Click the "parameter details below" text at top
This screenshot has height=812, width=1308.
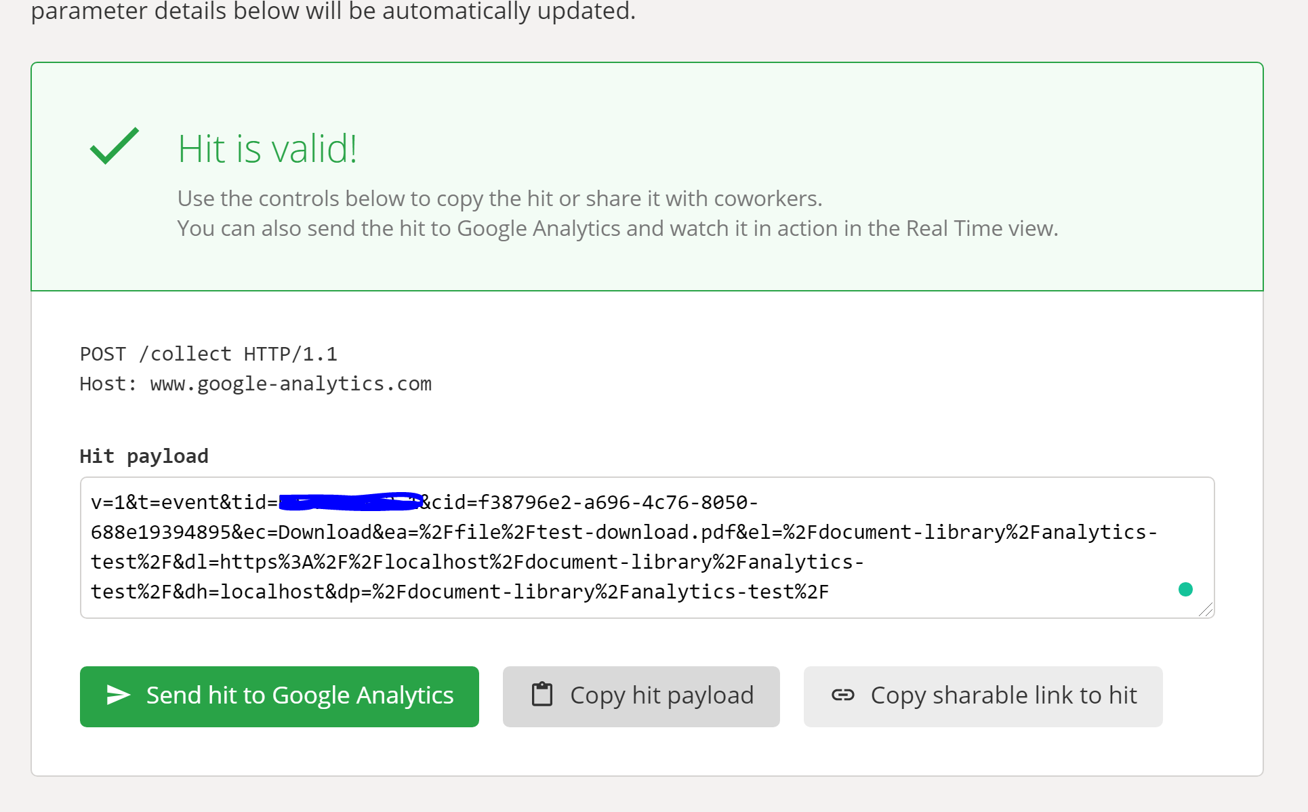[x=333, y=11]
